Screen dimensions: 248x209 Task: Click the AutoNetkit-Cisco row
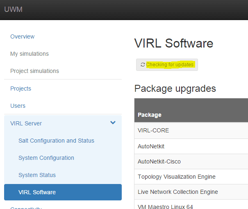click(x=159, y=161)
